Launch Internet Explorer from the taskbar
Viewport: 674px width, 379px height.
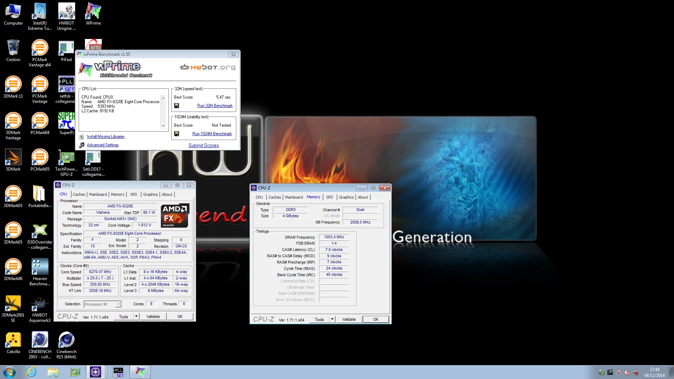tap(32, 372)
